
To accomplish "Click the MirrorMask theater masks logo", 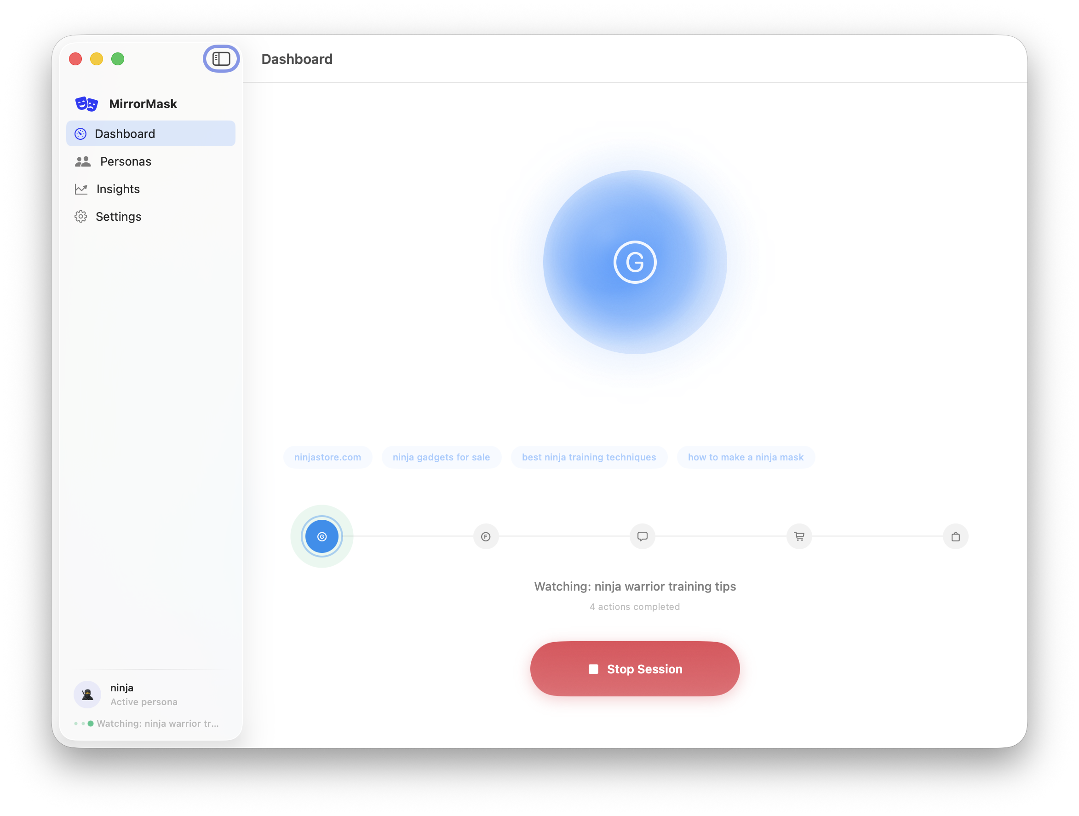I will [87, 104].
